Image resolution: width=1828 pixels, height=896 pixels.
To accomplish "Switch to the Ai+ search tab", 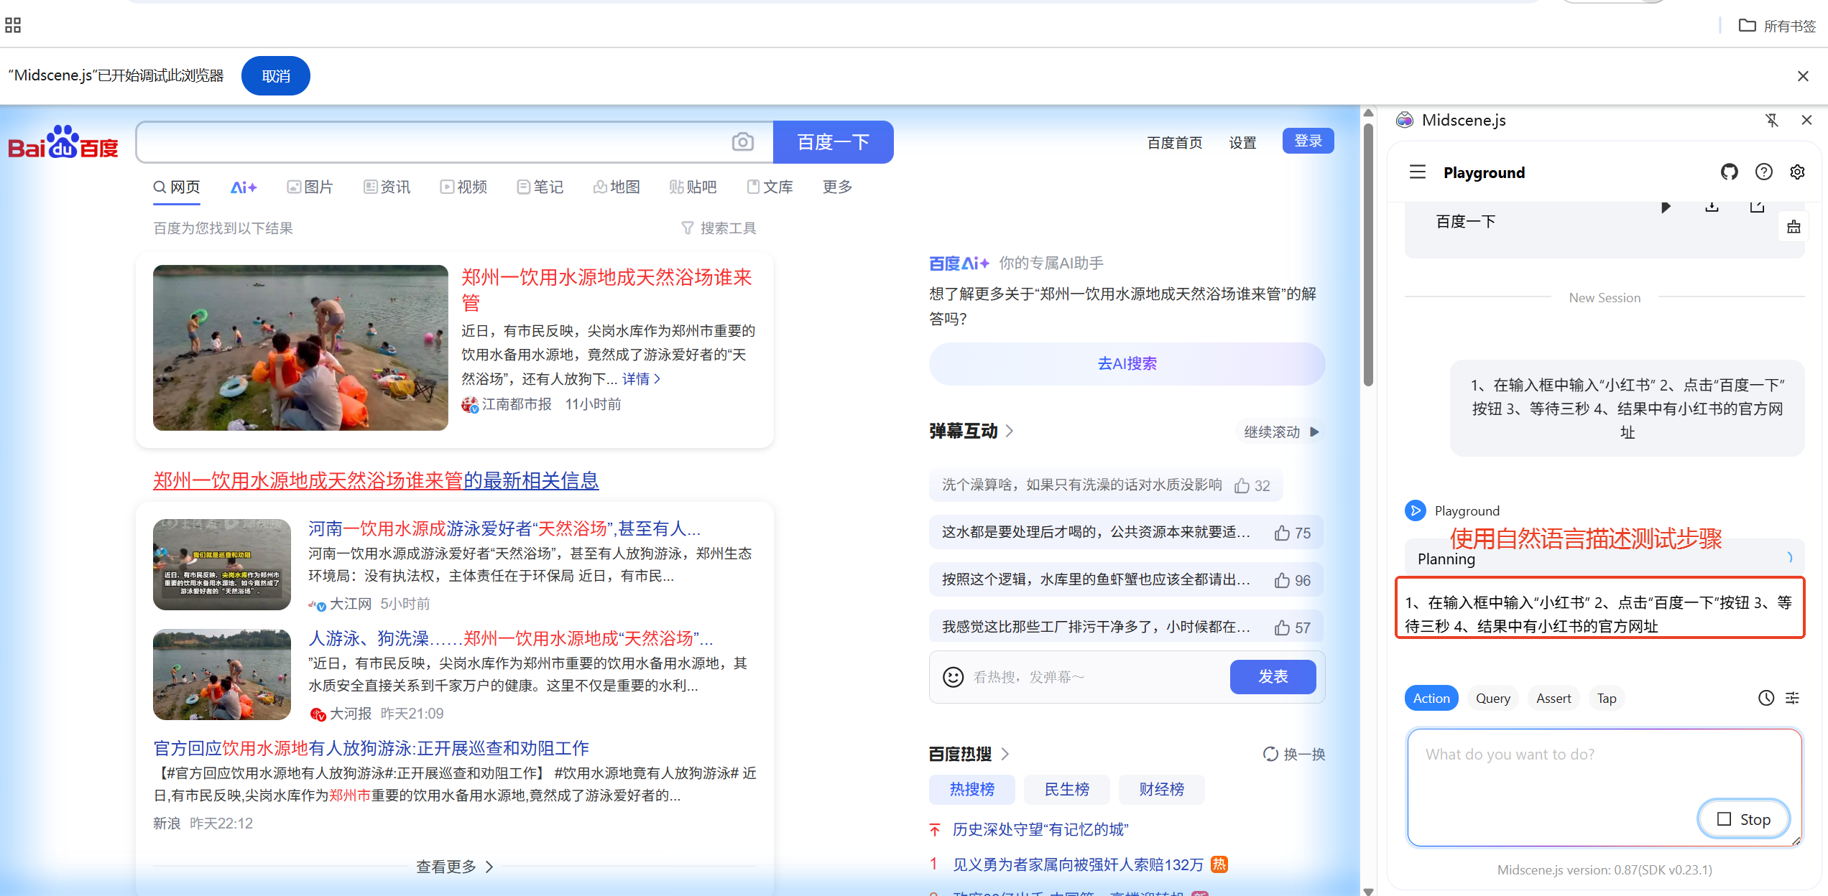I will (x=244, y=187).
